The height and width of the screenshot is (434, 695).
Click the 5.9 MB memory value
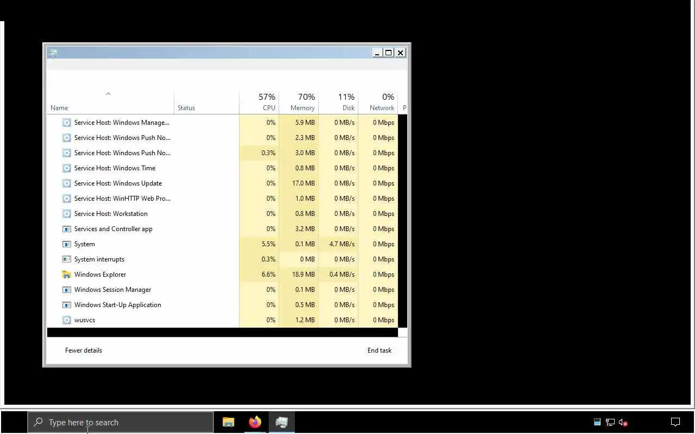(305, 123)
